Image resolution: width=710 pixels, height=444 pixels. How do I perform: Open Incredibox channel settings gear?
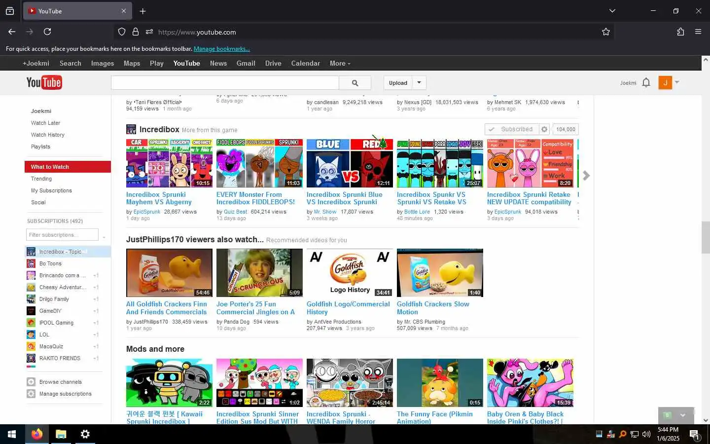click(x=544, y=129)
